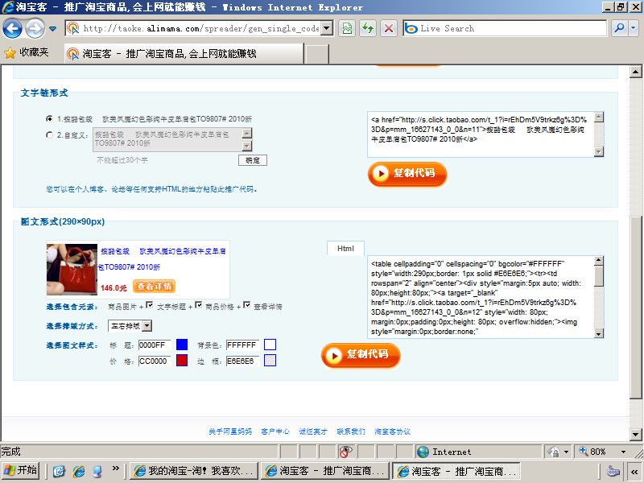Click the privacy eye icon in status bar
644x483 pixels.
pyautogui.click(x=346, y=452)
